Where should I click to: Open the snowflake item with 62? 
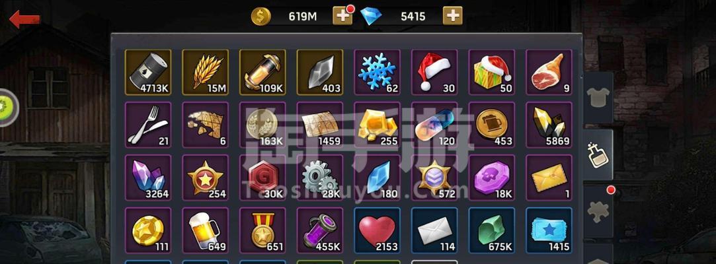[378, 72]
